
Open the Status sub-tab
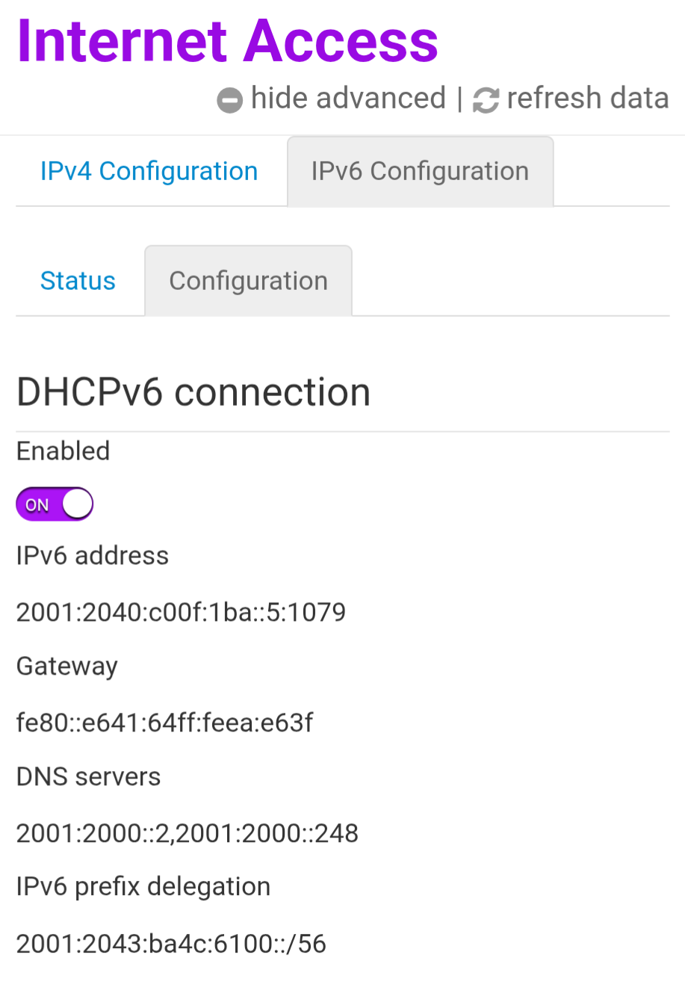click(x=78, y=281)
